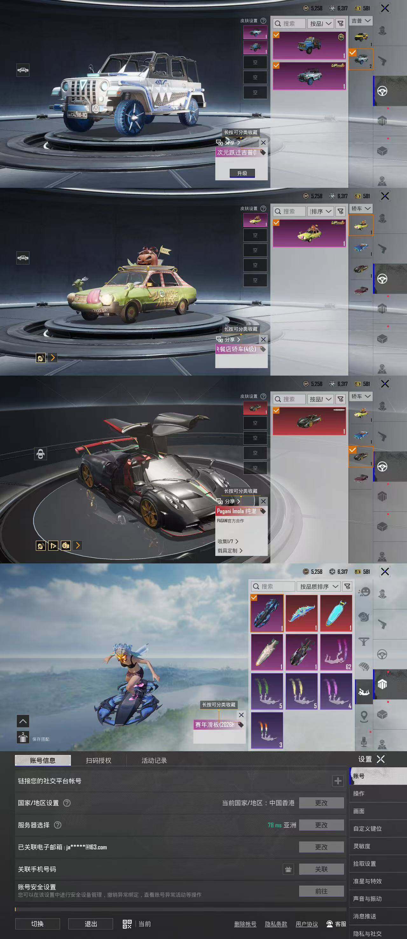Select the parachute category icon in skateboard screen
Image resolution: width=407 pixels, height=939 pixels.
click(364, 667)
